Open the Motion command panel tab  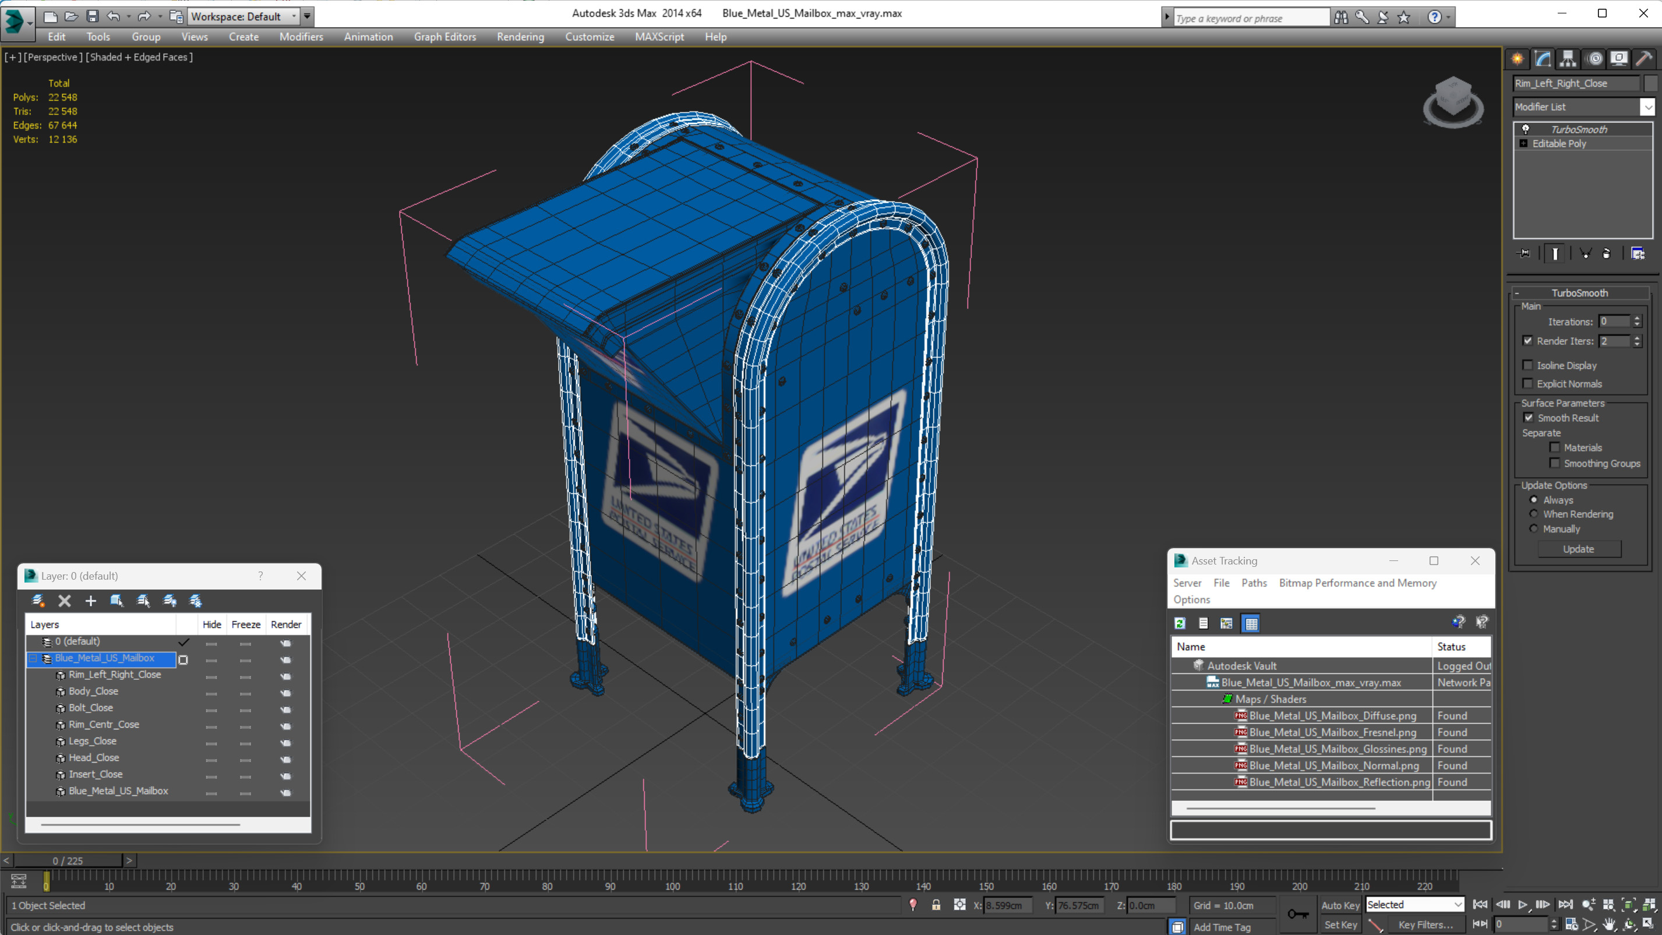(x=1594, y=59)
